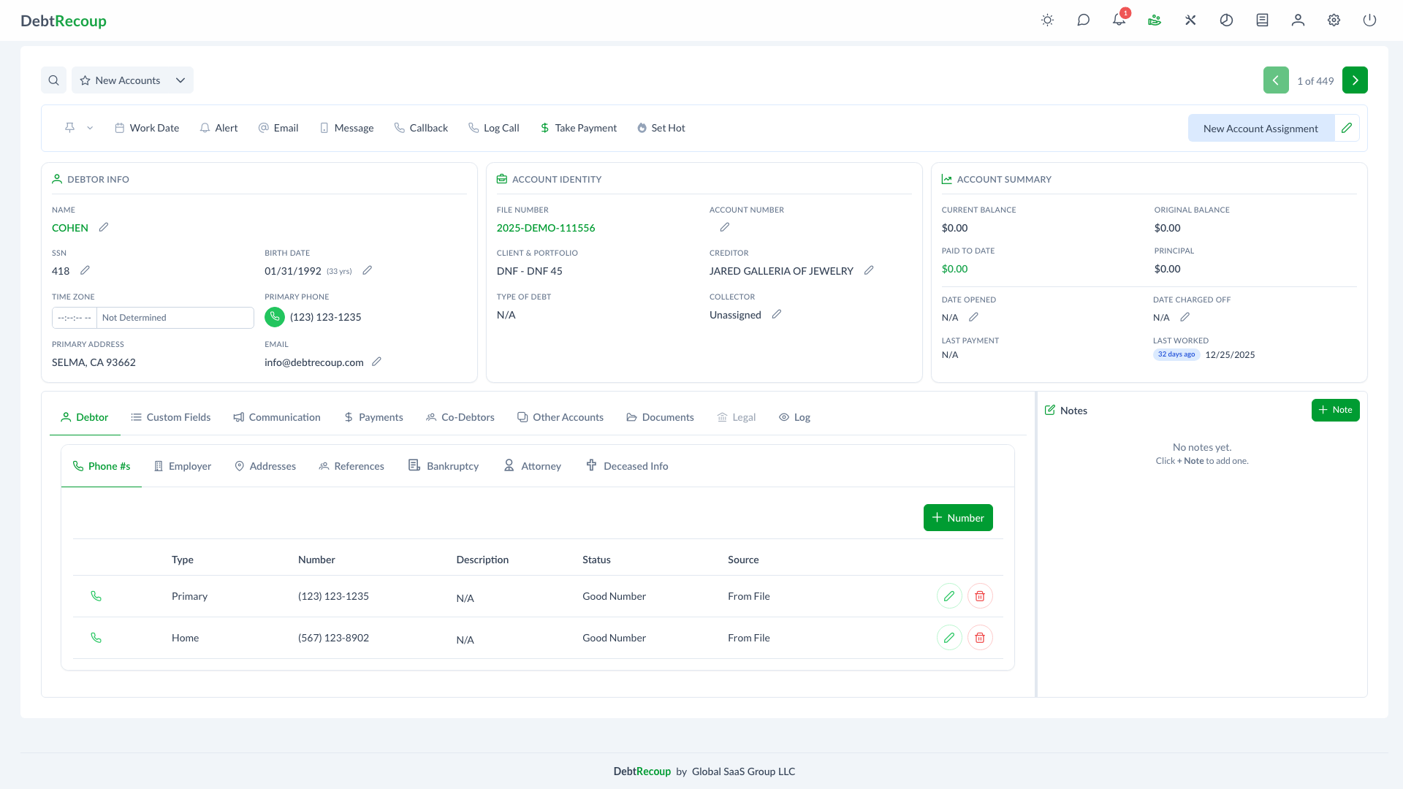Image resolution: width=1403 pixels, height=789 pixels.
Task: Click the pin icon in the action bar
Action: coord(69,127)
